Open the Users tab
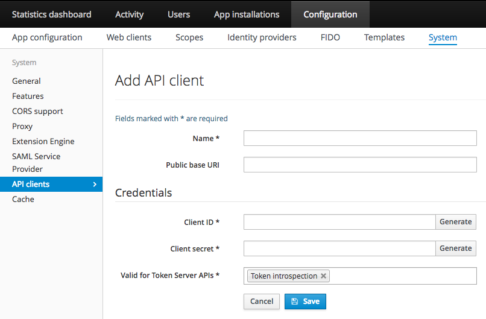This screenshot has height=319, width=486. point(178,14)
